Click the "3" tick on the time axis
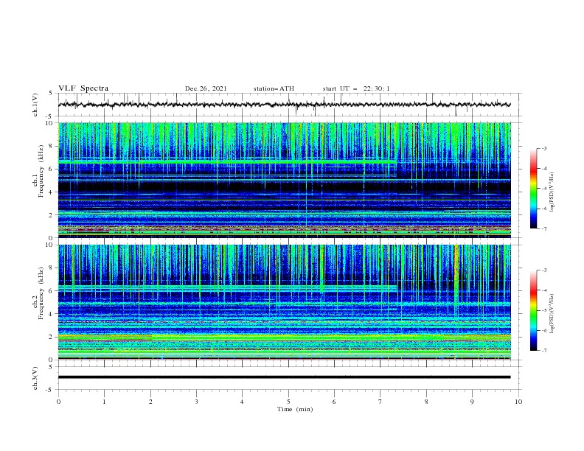The width and height of the screenshot is (584, 451). point(196,402)
